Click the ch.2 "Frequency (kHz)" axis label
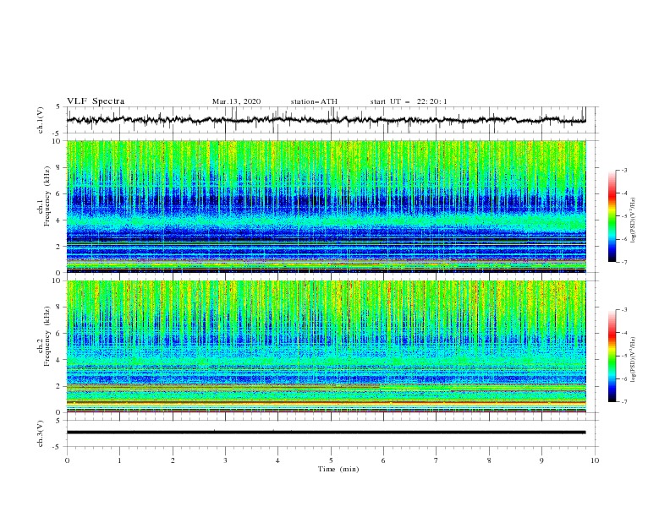 pyautogui.click(x=47, y=335)
